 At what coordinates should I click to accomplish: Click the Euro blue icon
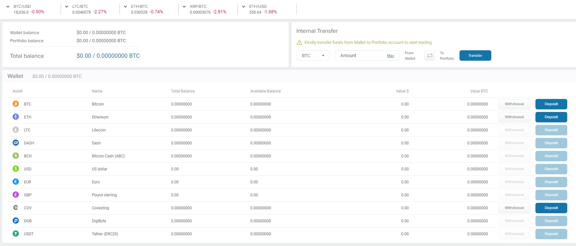pyautogui.click(x=16, y=182)
